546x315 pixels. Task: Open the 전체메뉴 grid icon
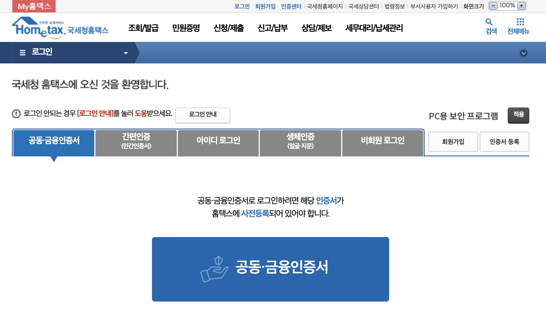520,22
